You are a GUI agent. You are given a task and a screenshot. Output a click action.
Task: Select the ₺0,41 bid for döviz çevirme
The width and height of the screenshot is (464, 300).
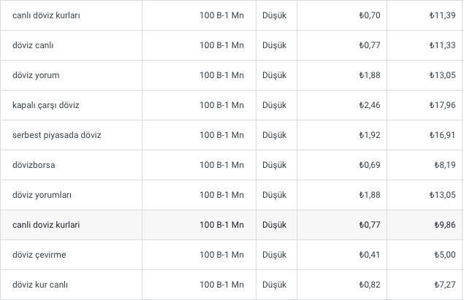coord(370,255)
